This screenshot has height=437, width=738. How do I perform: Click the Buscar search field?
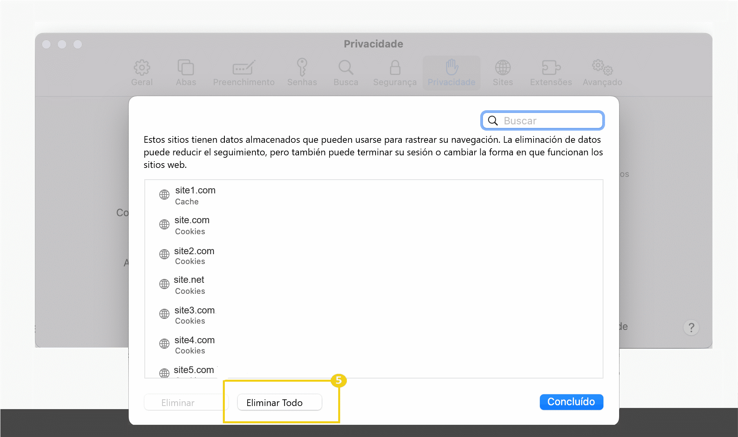click(542, 120)
